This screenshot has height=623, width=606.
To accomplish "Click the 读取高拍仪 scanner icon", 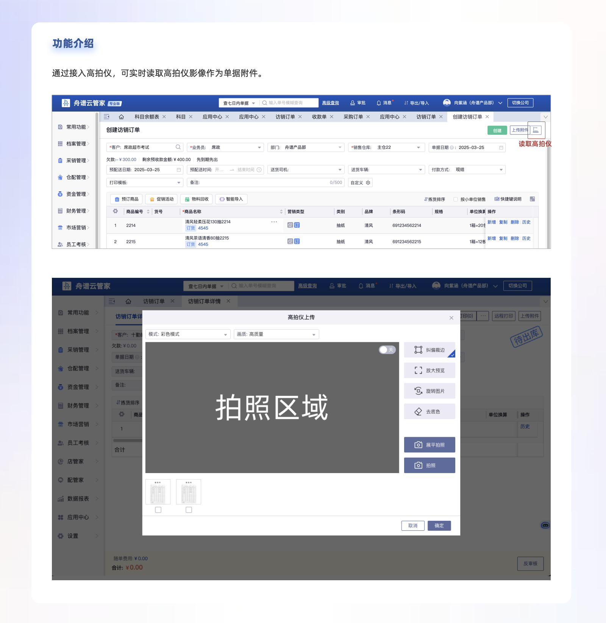I will tap(536, 130).
